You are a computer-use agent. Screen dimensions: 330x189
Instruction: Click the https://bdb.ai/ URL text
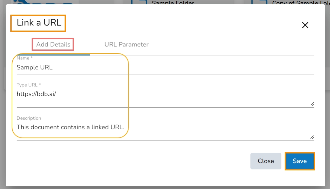coord(36,94)
